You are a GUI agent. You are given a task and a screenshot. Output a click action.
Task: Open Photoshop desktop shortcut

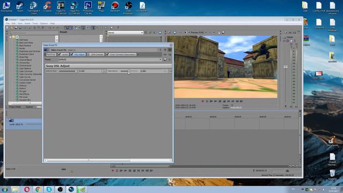(x=88, y=8)
